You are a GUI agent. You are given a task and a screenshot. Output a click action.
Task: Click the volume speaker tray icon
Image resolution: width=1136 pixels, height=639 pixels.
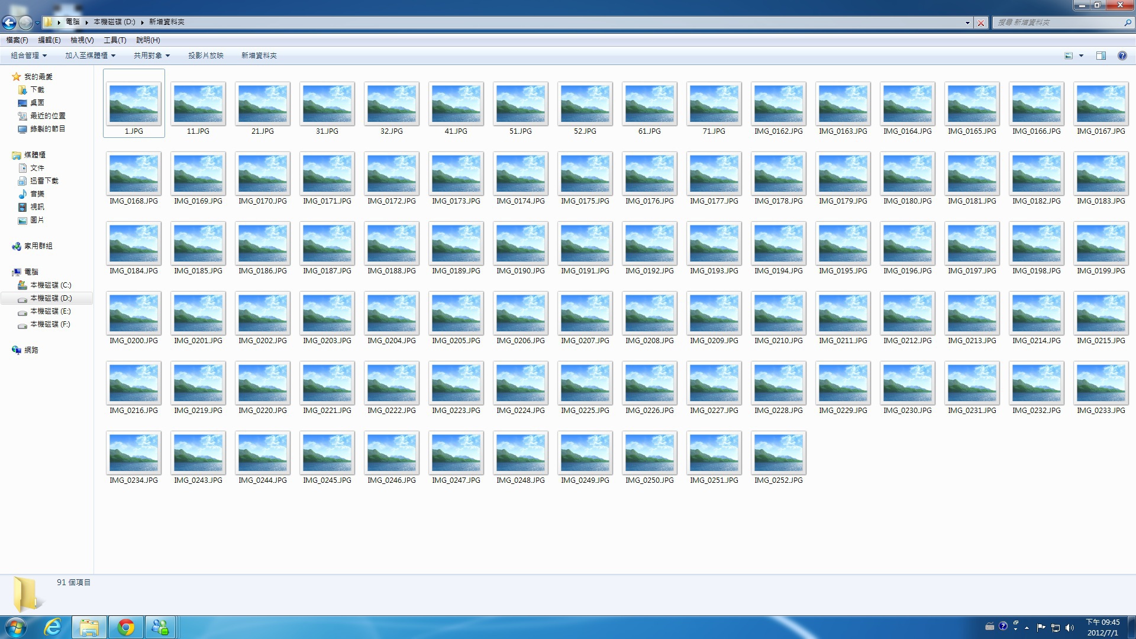click(x=1069, y=628)
